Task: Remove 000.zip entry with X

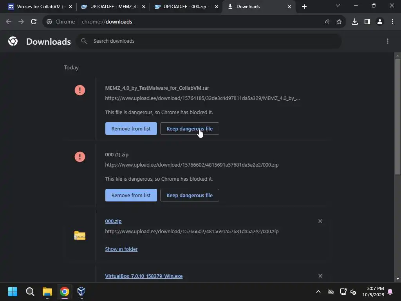Action: pyautogui.click(x=320, y=221)
